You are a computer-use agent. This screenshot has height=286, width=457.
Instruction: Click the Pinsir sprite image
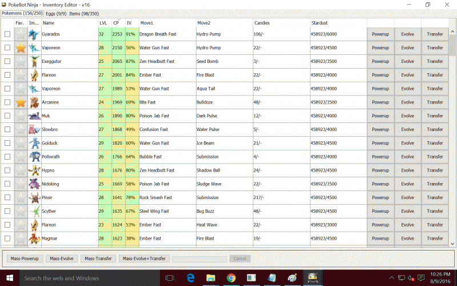click(x=34, y=197)
